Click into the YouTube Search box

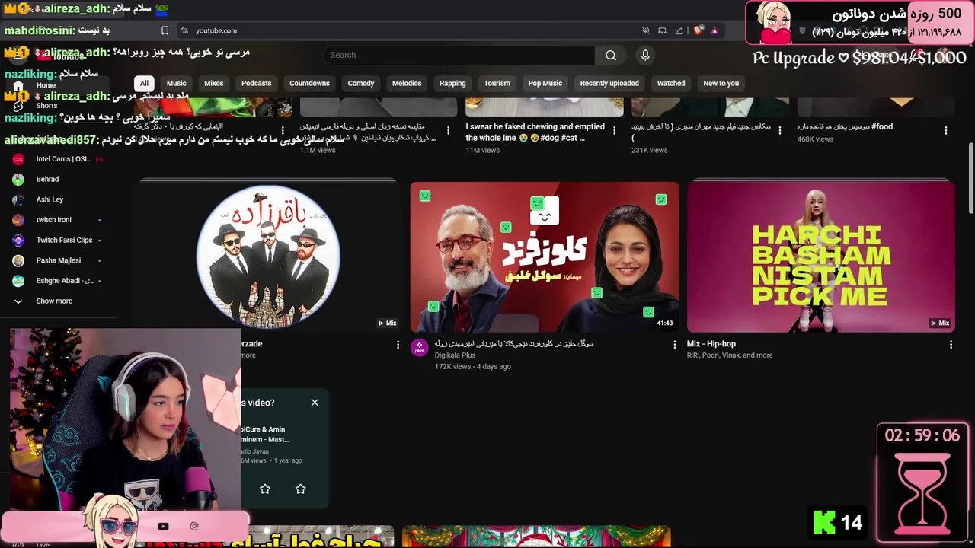tap(459, 55)
